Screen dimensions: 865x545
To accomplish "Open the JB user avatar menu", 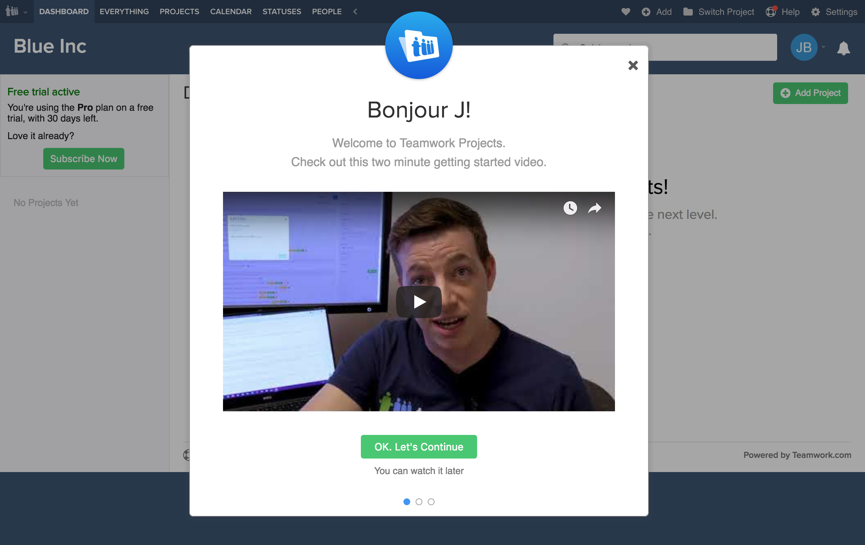I will 804,47.
